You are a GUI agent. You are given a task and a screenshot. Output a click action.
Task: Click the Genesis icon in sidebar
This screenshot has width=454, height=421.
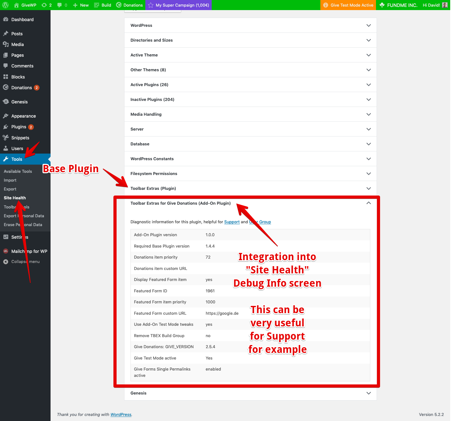(6, 102)
